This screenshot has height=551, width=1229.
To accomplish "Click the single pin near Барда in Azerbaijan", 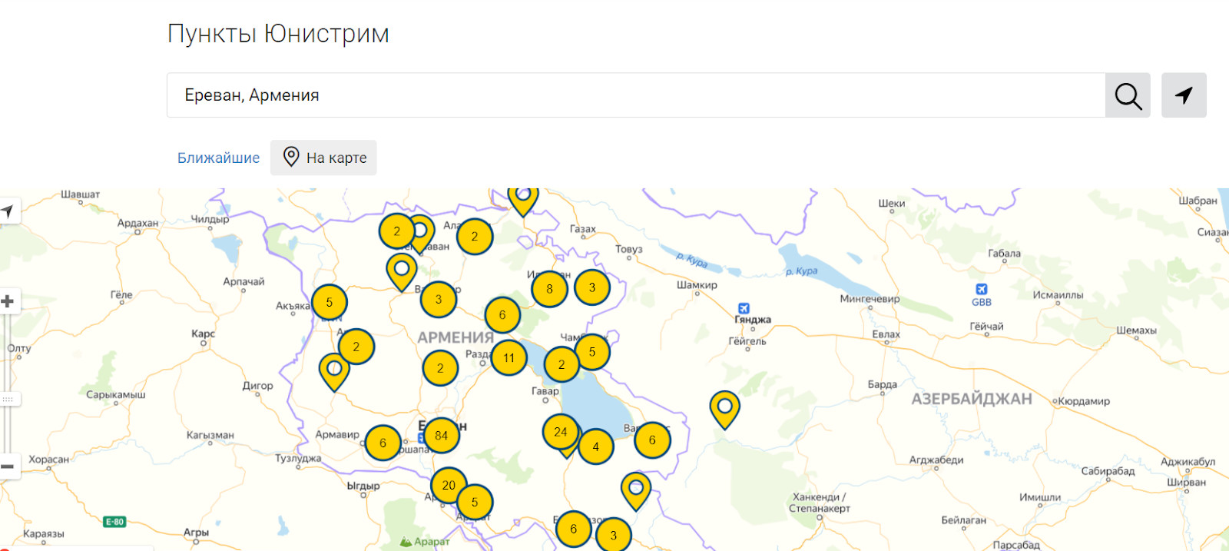I will (724, 409).
